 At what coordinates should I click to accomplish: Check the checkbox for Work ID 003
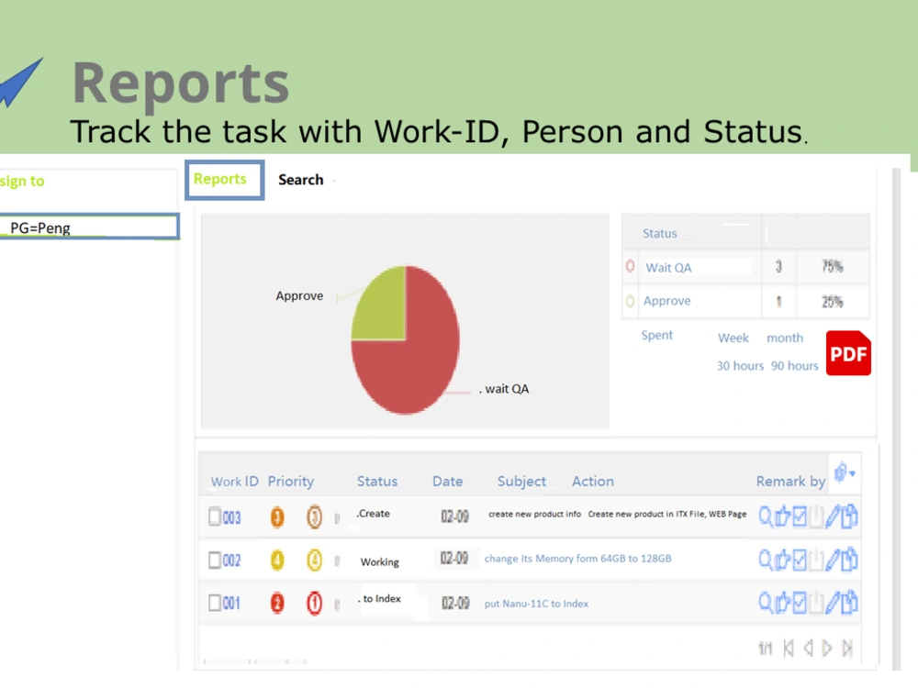click(x=213, y=516)
